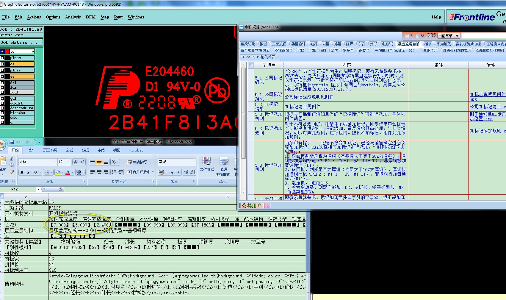Toggle Italic formatting in Excel

(29, 172)
